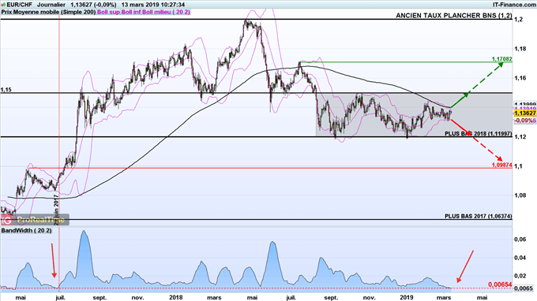This screenshot has width=537, height=301.
Task: Click the yellow 1,13627 price tag
Action: coord(525,113)
